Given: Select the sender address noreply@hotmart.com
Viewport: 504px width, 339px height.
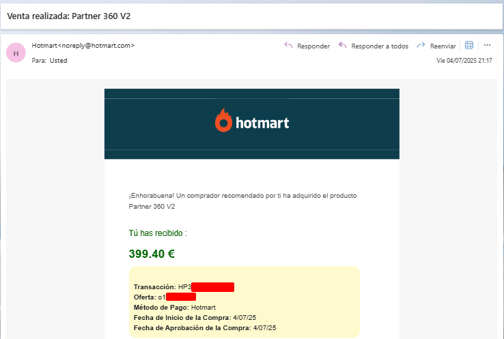Looking at the screenshot, I should click(x=96, y=46).
